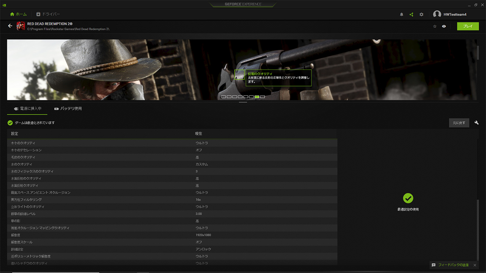
Task: Select the 電源に挿入中 tab
Action: (x=27, y=108)
